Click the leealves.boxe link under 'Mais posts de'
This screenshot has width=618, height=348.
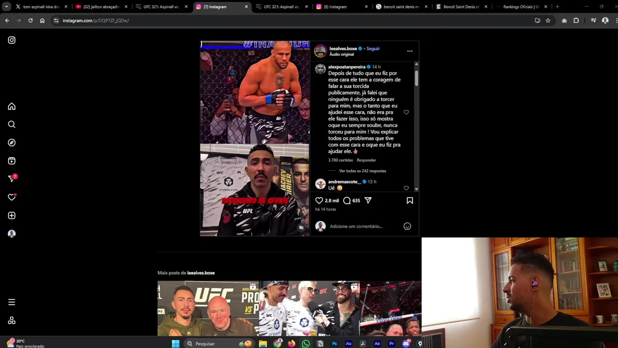(201, 273)
